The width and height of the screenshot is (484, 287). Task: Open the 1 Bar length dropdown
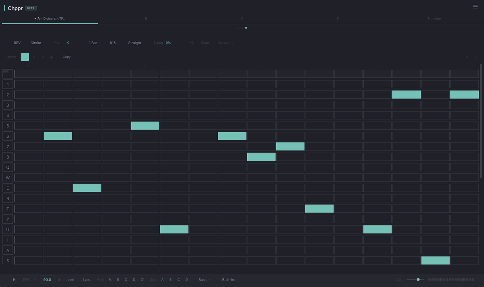[x=94, y=43]
